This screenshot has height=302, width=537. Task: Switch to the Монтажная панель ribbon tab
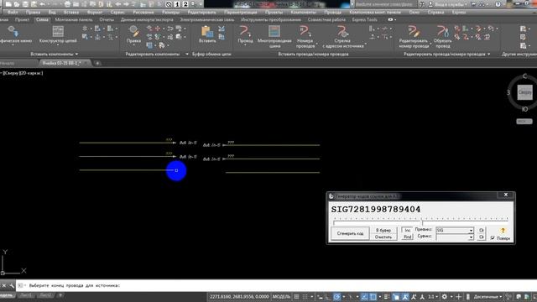click(74, 19)
